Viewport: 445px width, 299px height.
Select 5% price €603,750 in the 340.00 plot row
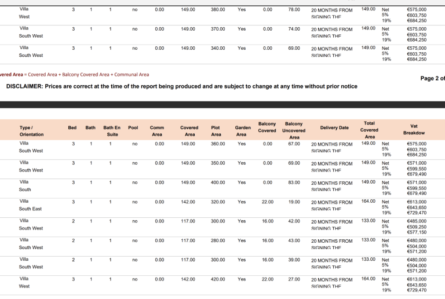417,54
